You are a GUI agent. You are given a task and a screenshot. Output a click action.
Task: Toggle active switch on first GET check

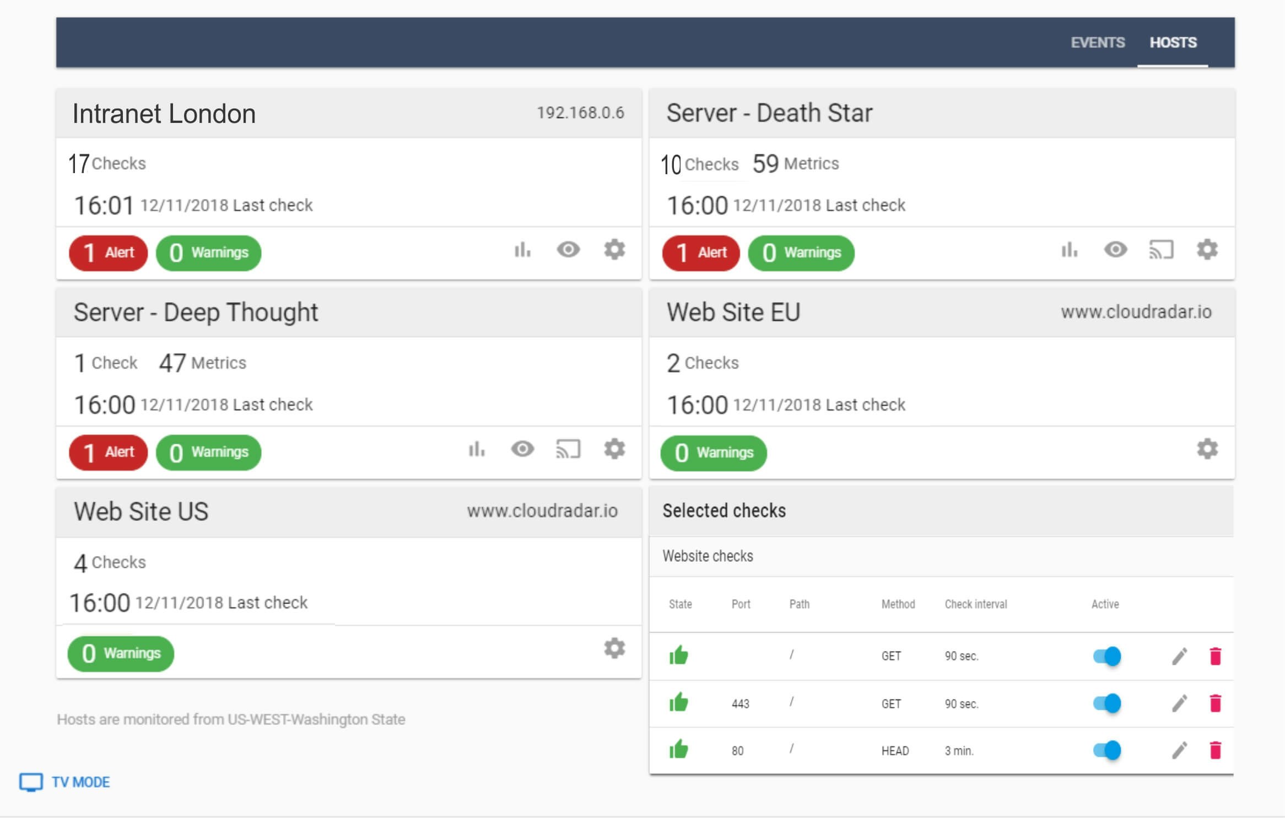click(1107, 656)
